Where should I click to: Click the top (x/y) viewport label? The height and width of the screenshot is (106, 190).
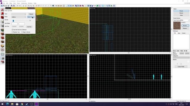[x=92, y=8]
